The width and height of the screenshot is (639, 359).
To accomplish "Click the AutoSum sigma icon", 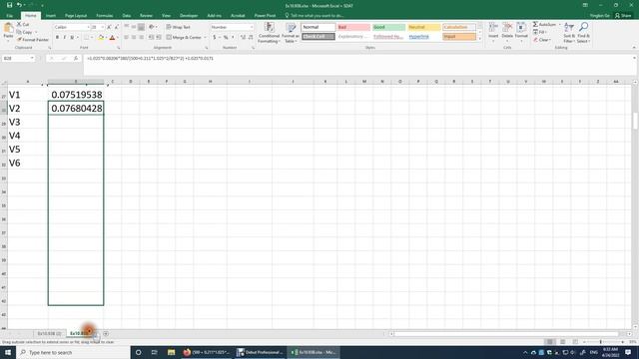I will 535,24.
